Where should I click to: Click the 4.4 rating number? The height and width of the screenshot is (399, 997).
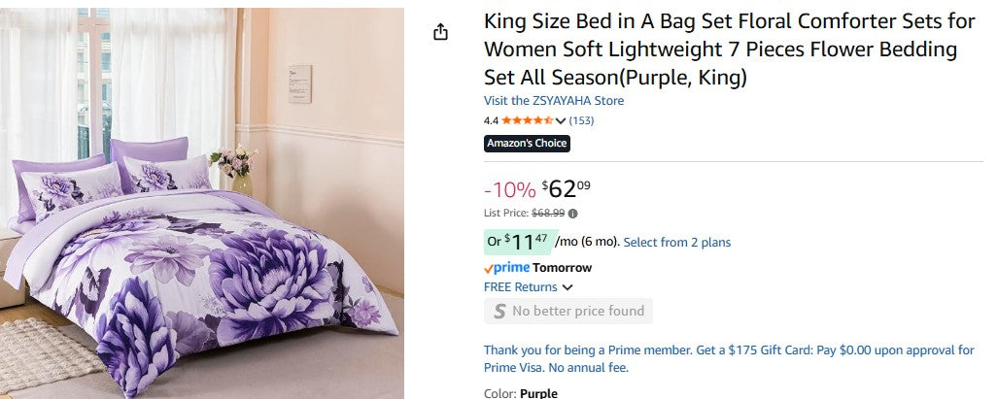coord(491,121)
